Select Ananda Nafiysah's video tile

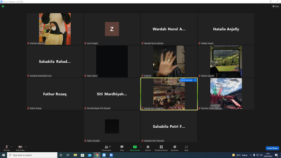(x=55, y=29)
